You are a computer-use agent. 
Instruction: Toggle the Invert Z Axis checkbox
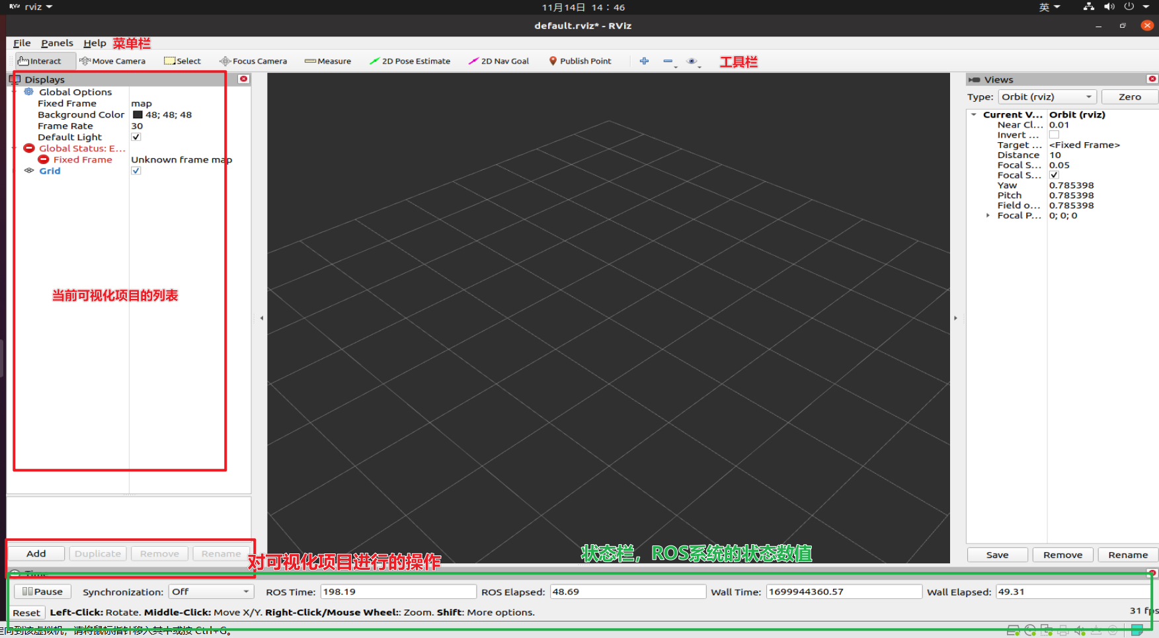(1054, 135)
